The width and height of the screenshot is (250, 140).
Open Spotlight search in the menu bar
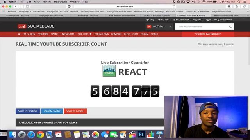click(x=239, y=2)
